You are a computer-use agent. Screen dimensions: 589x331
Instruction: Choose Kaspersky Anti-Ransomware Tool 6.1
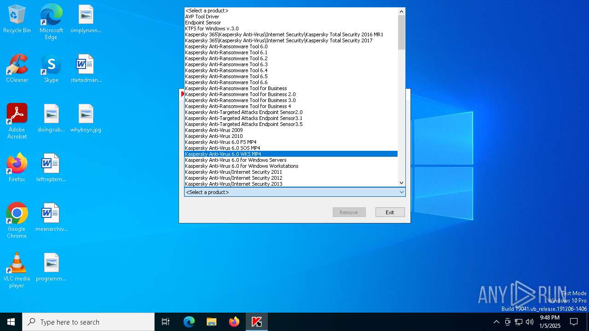coord(291,52)
